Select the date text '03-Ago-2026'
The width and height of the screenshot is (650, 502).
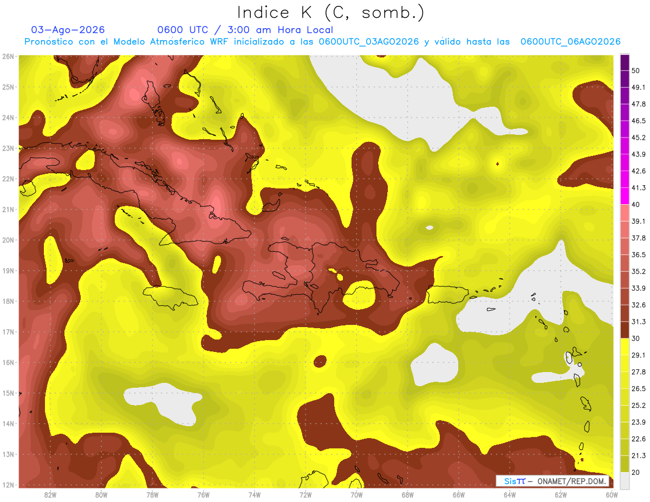[x=68, y=30]
